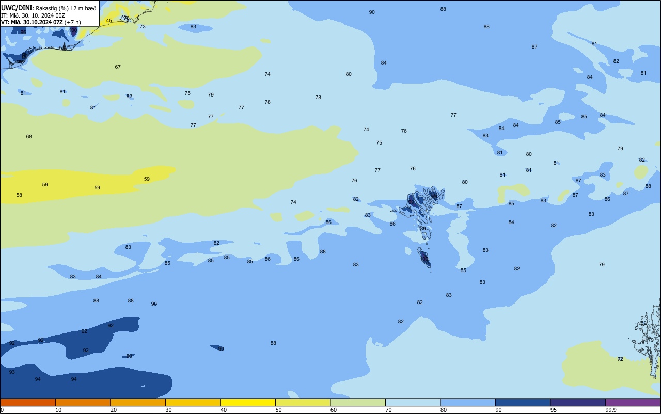The width and height of the screenshot is (661, 414).
Task: Select the 95–99.9 navy legend swatch
Action: [x=578, y=402]
